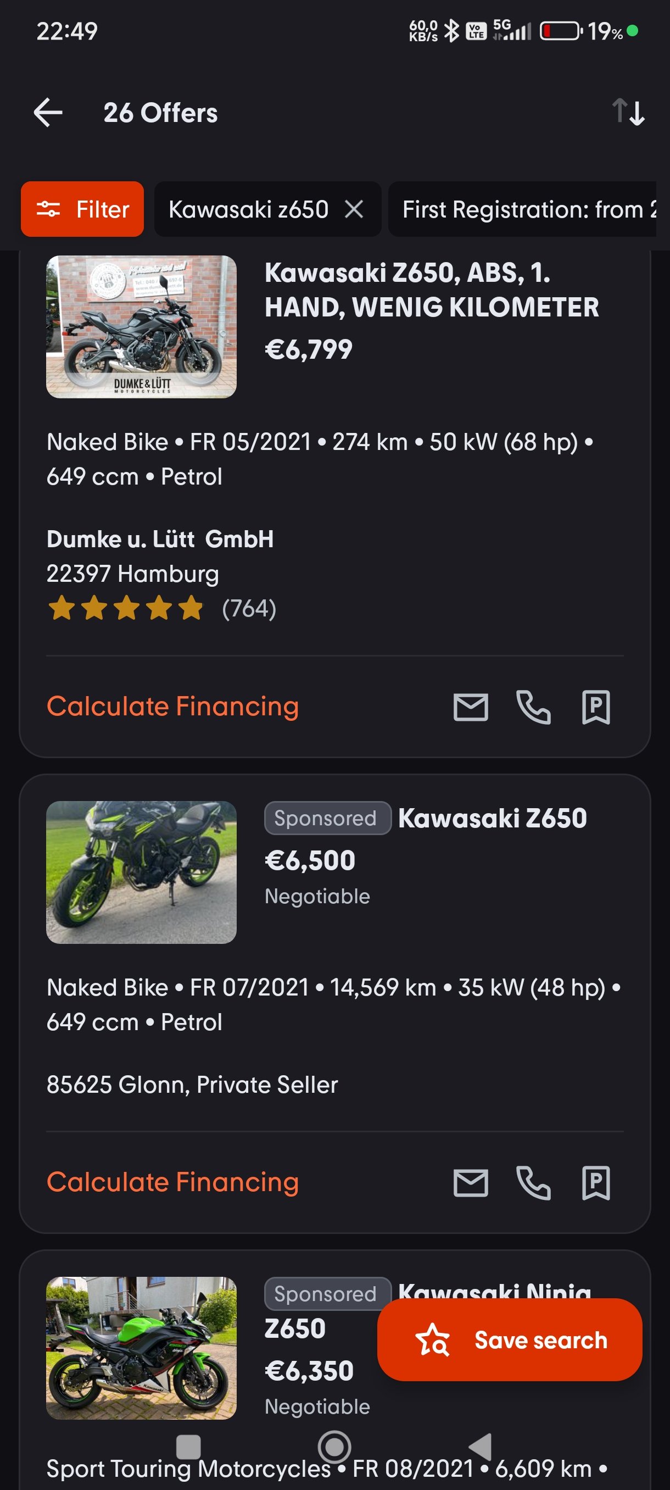Open the Filter options
Image resolution: width=670 pixels, height=1490 pixels.
point(82,209)
